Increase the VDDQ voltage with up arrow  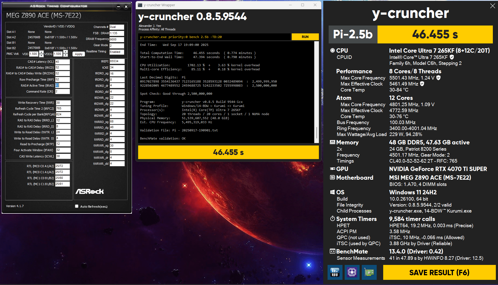point(65,52)
